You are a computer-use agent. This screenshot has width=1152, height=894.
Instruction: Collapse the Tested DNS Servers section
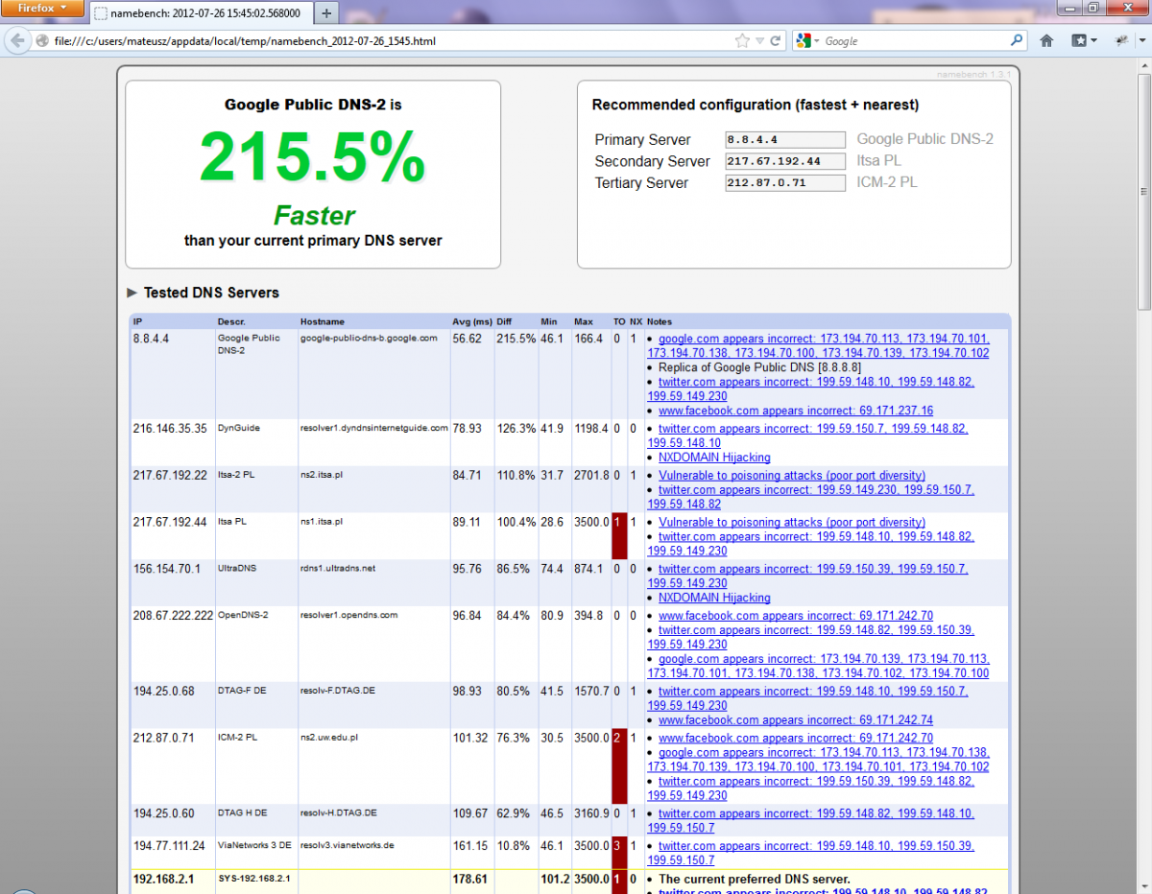[x=132, y=293]
